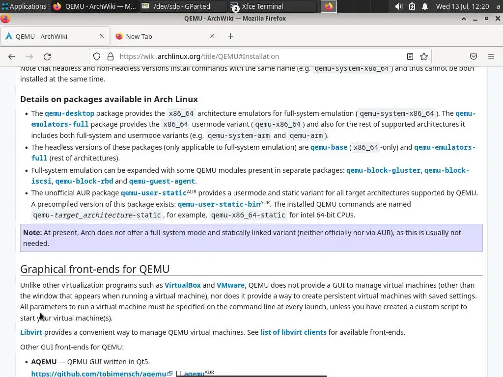Save page to Pocket icon
The image size is (503, 377).
point(474,56)
